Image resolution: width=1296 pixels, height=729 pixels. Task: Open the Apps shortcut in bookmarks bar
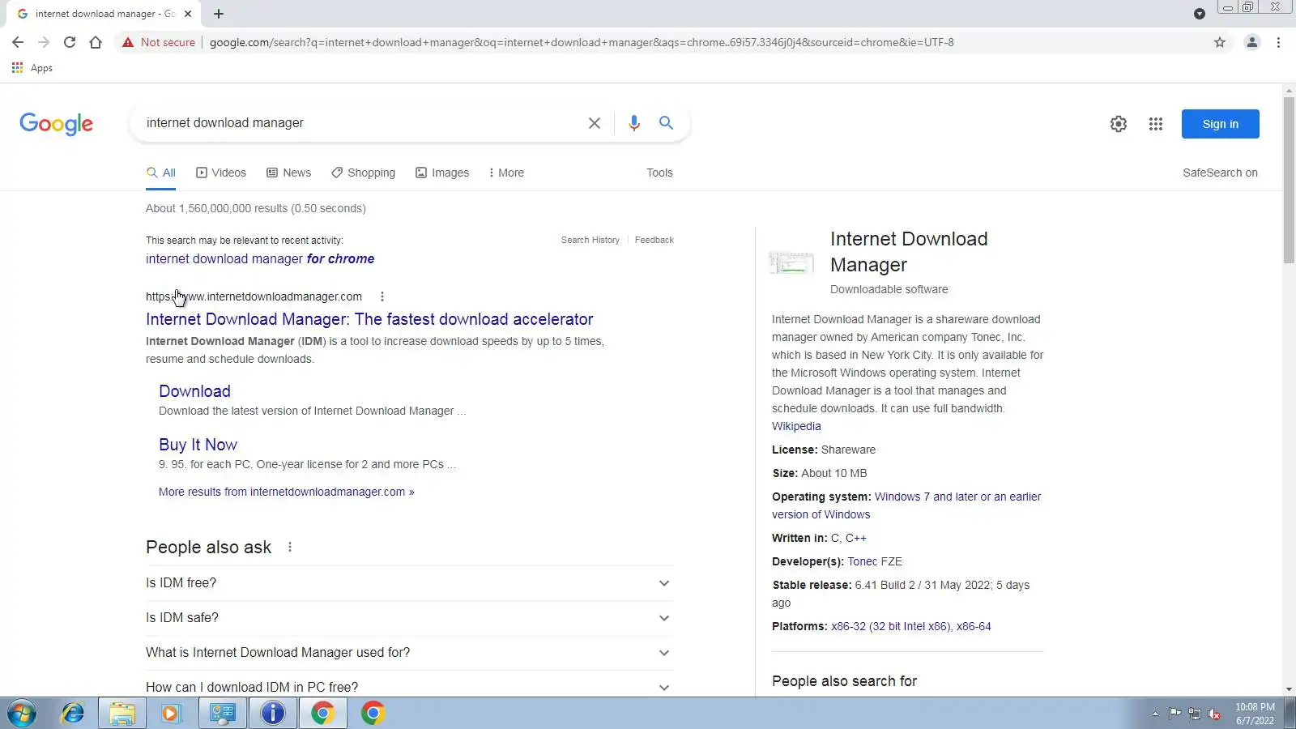point(32,68)
